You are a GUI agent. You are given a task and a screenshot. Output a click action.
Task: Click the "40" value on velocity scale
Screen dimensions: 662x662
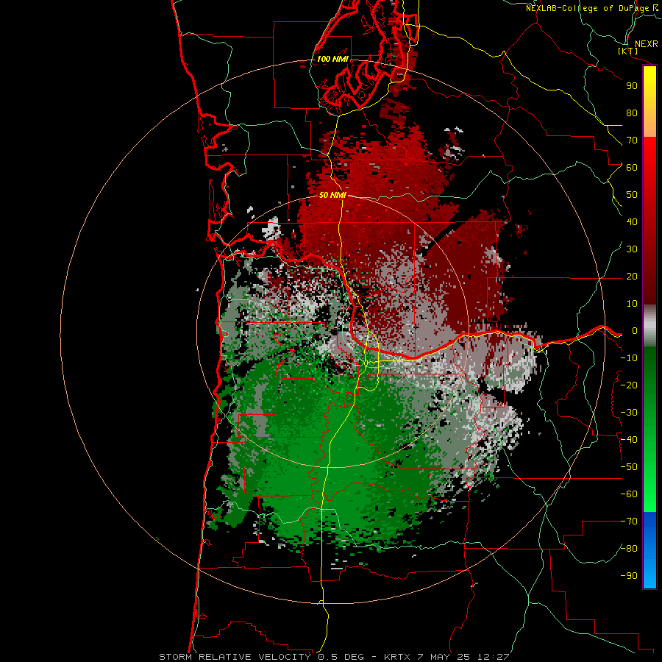pos(632,222)
